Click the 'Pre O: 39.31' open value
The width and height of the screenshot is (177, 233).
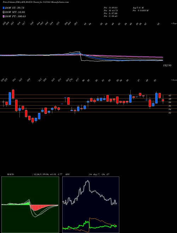pos(110,8)
